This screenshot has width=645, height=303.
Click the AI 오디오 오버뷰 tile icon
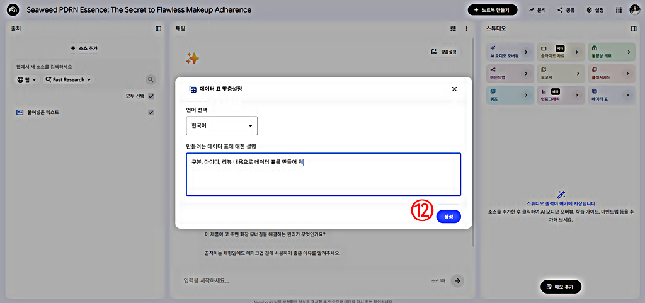click(493, 48)
